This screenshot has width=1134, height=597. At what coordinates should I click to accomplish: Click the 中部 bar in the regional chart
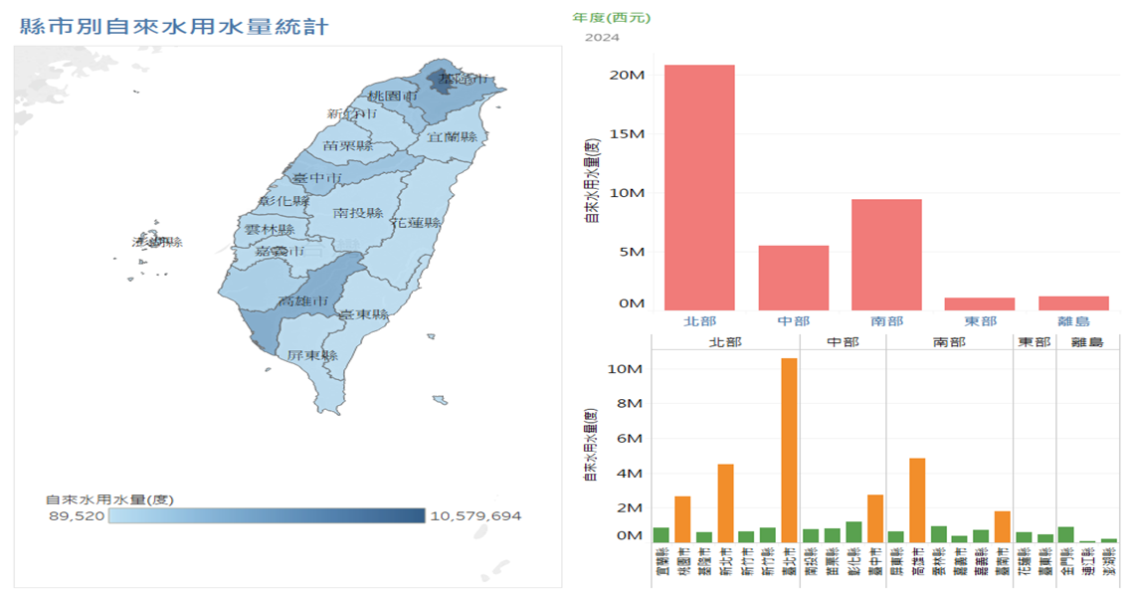[x=793, y=277]
